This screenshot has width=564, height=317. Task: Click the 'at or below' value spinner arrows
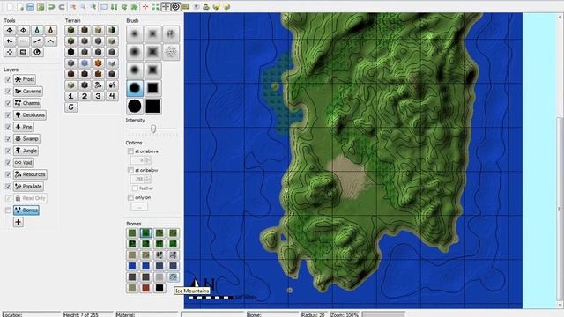147,179
